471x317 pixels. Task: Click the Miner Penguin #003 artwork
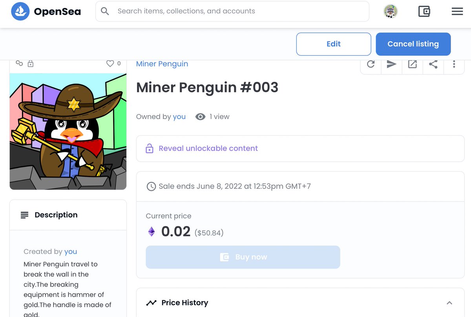click(x=68, y=131)
